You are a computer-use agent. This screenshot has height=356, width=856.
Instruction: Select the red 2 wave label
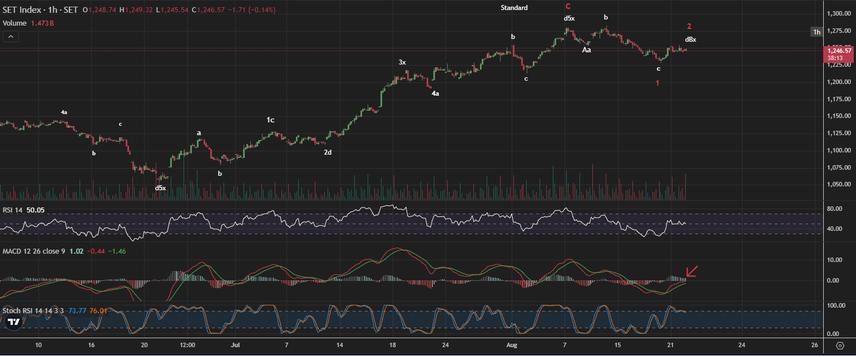(x=689, y=26)
